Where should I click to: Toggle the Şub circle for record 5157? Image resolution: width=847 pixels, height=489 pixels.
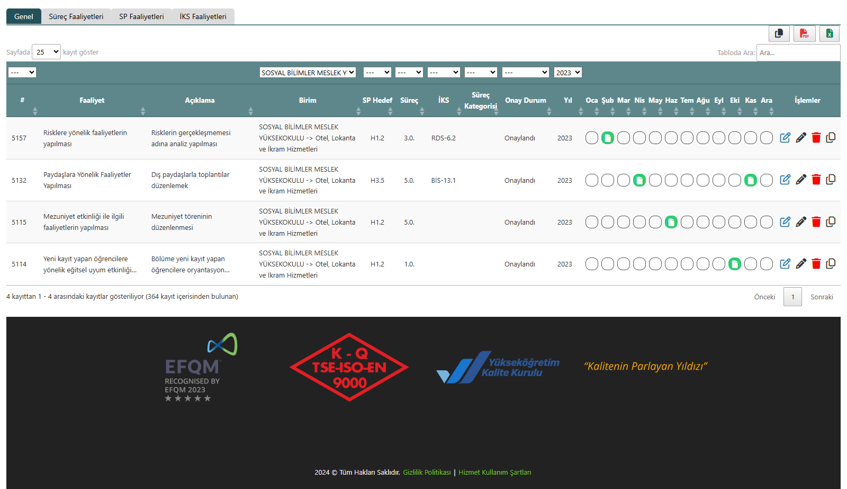[608, 138]
